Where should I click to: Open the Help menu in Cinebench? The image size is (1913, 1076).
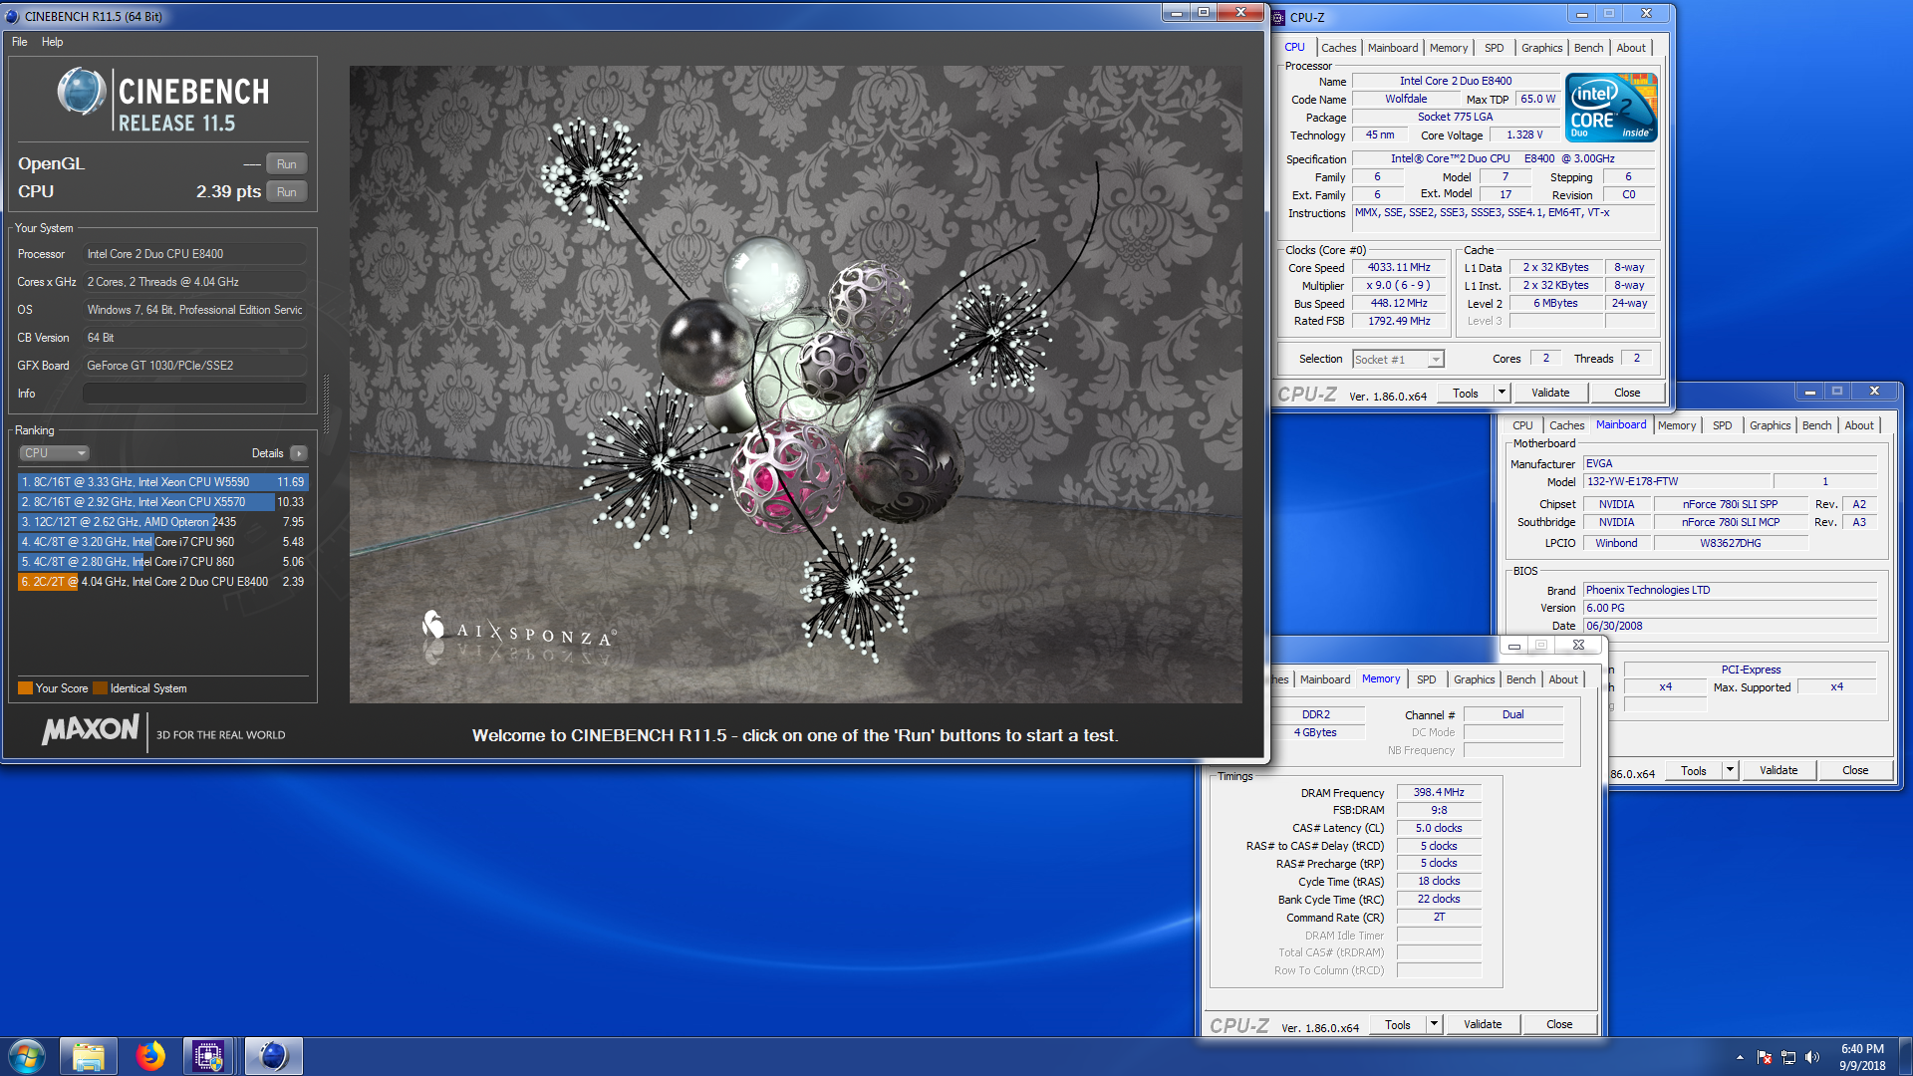(52, 42)
